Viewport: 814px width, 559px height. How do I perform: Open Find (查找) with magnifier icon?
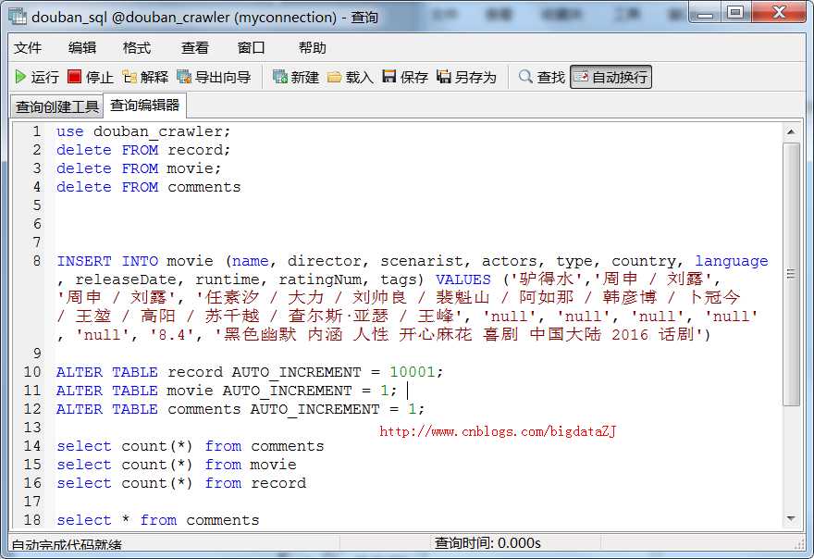pos(541,78)
